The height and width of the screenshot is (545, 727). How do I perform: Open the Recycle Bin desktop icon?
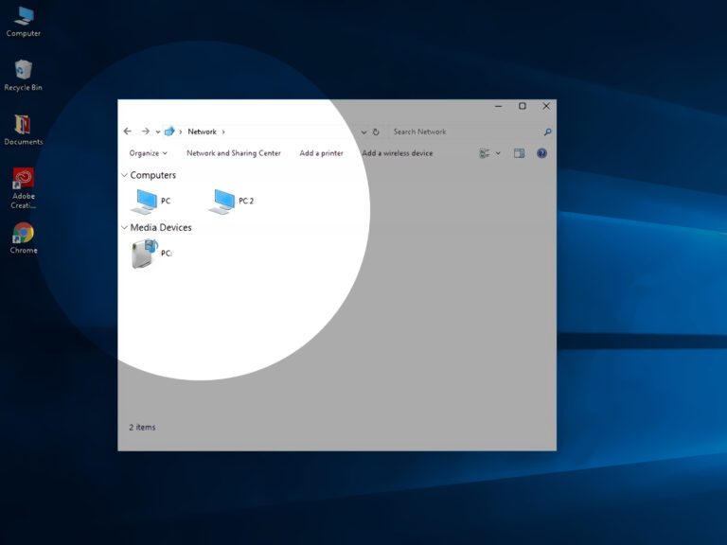[x=23, y=76]
